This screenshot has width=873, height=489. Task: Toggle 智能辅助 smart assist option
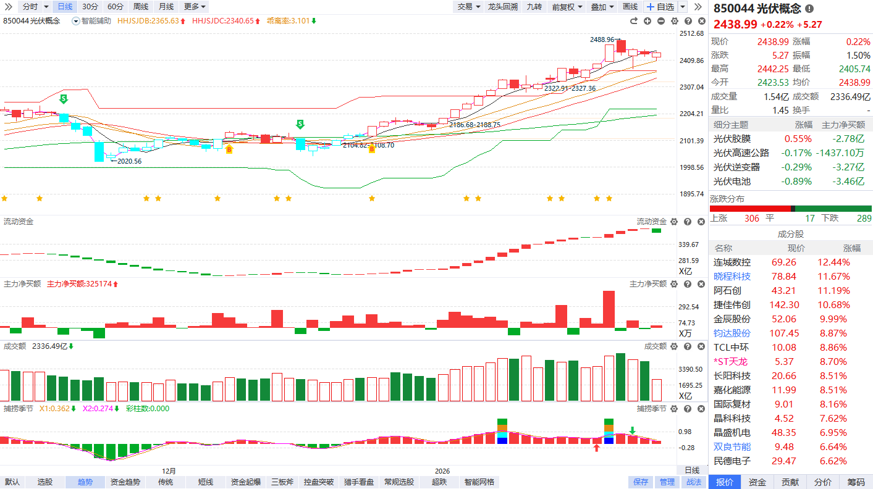point(92,21)
